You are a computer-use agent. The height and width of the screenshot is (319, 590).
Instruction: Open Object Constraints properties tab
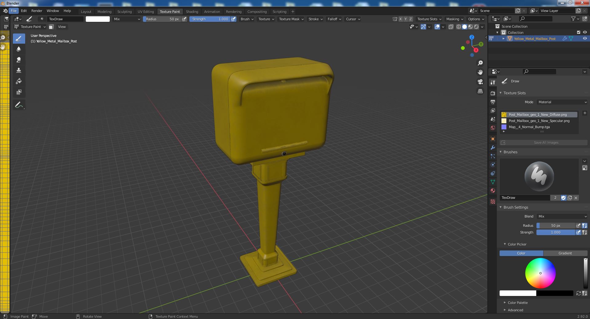(x=493, y=173)
